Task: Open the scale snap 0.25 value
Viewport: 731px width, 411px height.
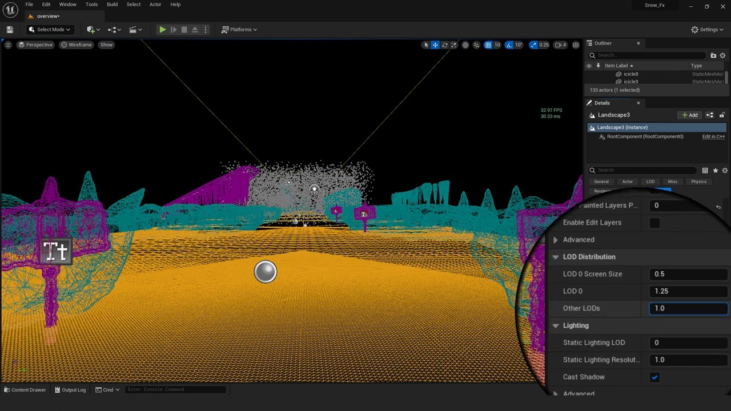Action: (544, 45)
